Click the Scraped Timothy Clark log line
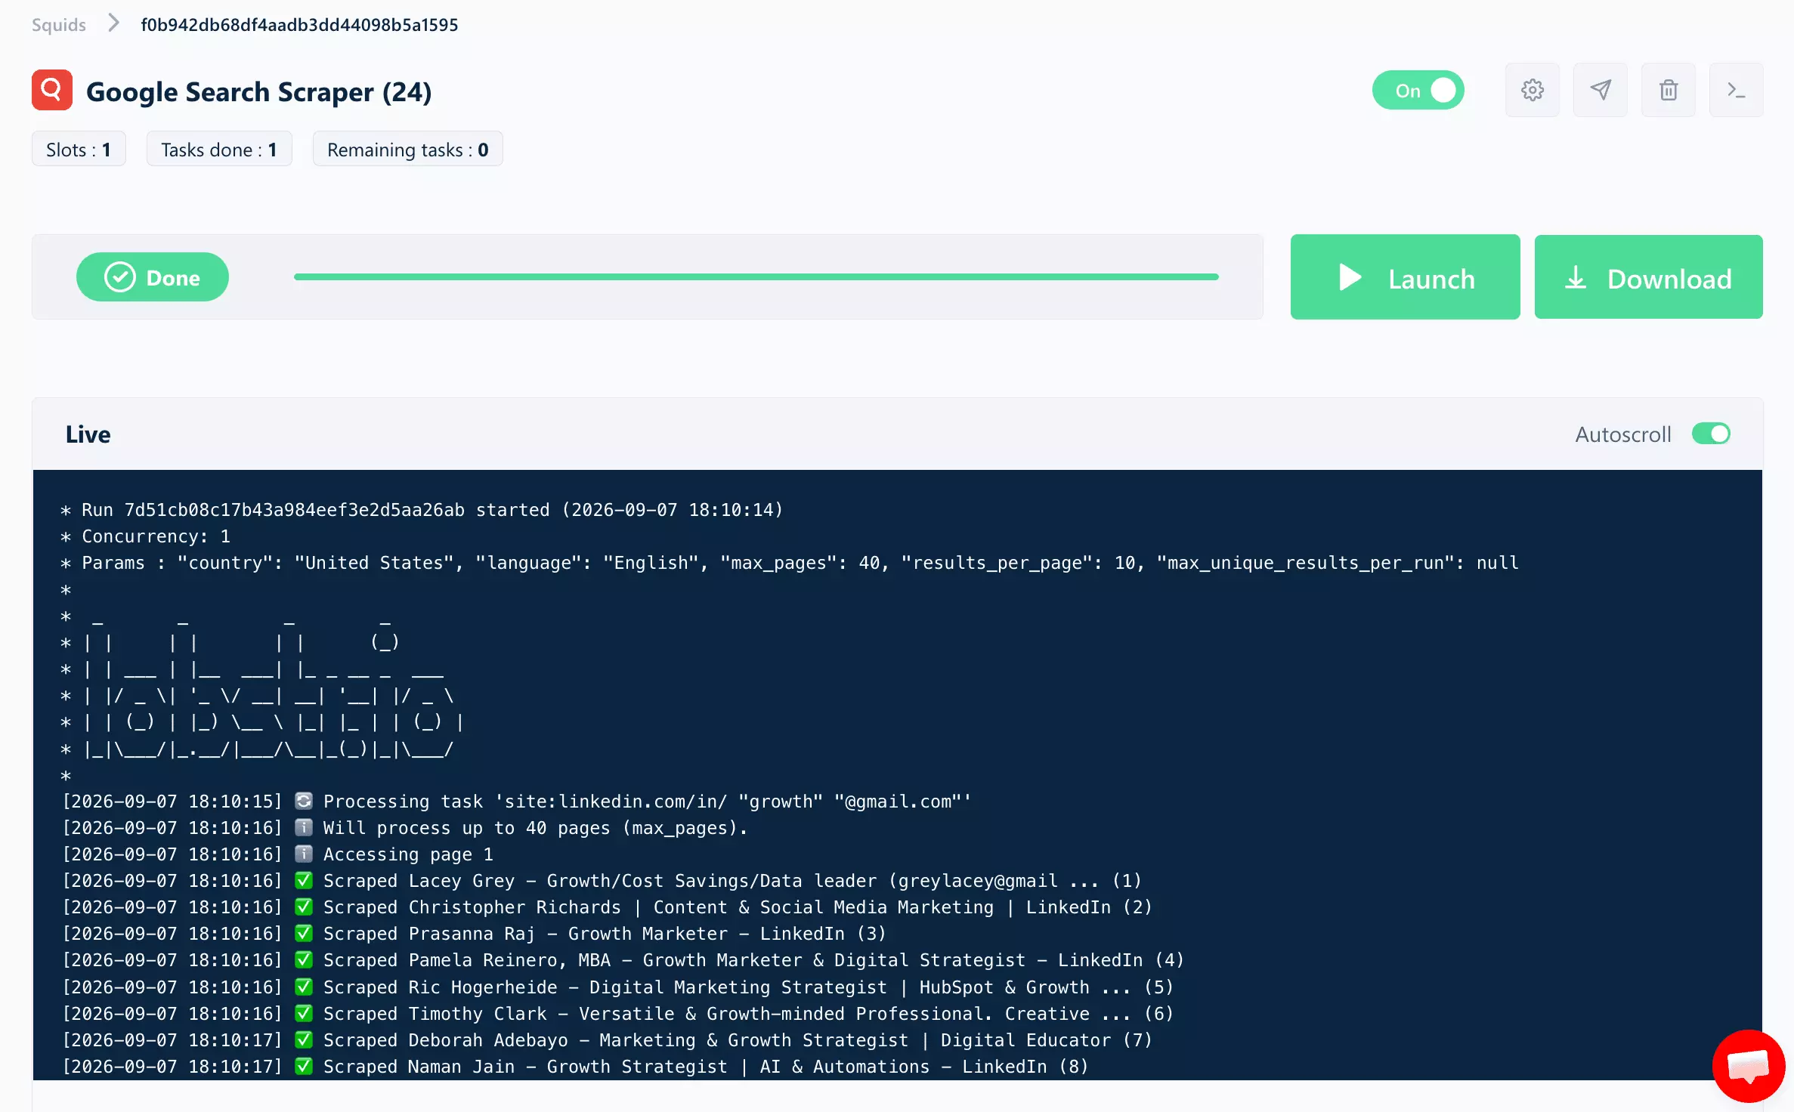 click(618, 1014)
